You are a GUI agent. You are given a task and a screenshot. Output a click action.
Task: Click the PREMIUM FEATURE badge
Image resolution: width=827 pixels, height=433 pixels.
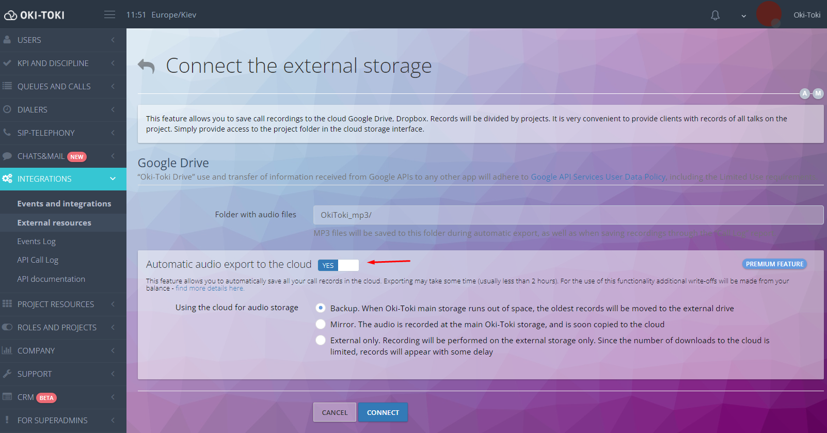pyautogui.click(x=774, y=264)
